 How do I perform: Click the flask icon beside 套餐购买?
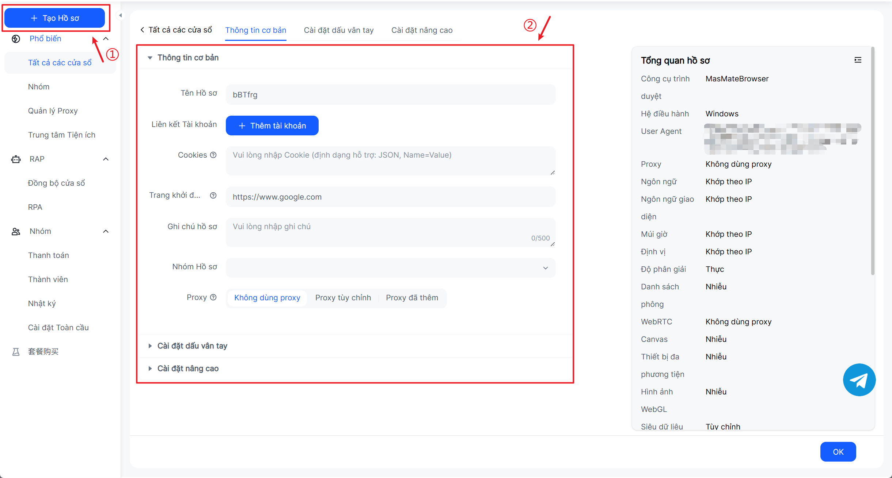[16, 352]
